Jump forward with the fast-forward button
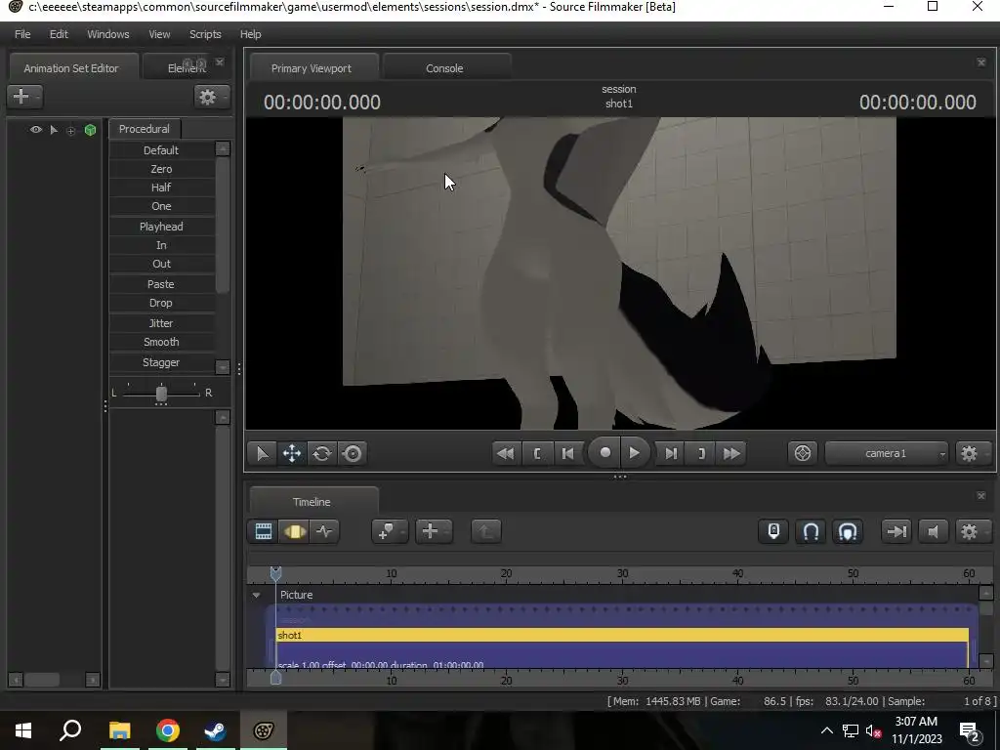1000x750 pixels. coord(731,453)
